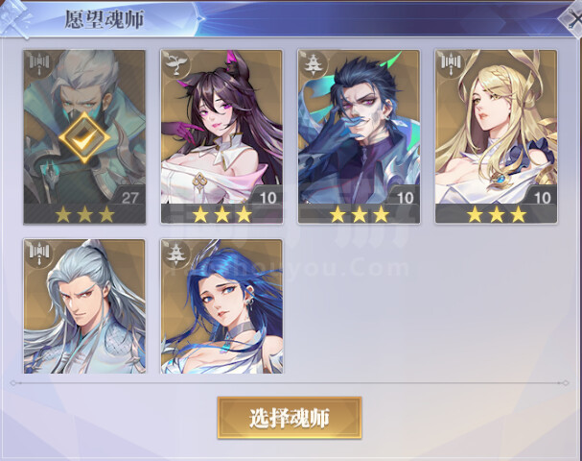The width and height of the screenshot is (582, 461).
Task: Click the 愿望魂师 title header
Action: point(105,19)
